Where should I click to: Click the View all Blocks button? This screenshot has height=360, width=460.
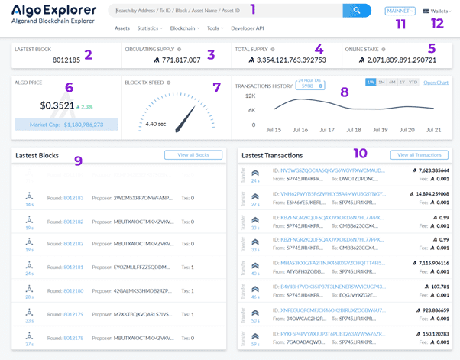pos(193,155)
